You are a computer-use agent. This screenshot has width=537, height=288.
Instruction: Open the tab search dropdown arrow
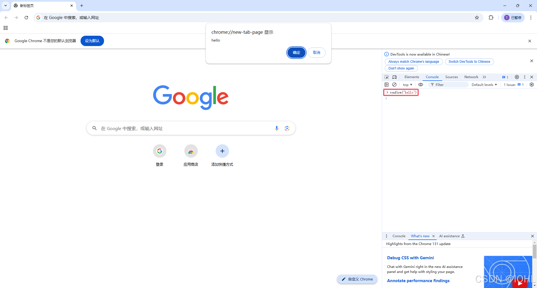(x=6, y=6)
